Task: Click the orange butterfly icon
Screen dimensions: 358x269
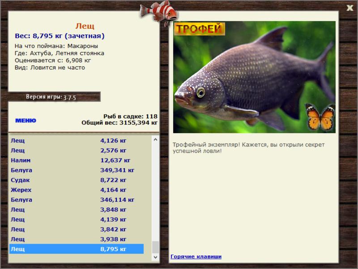Action: tap(320, 117)
